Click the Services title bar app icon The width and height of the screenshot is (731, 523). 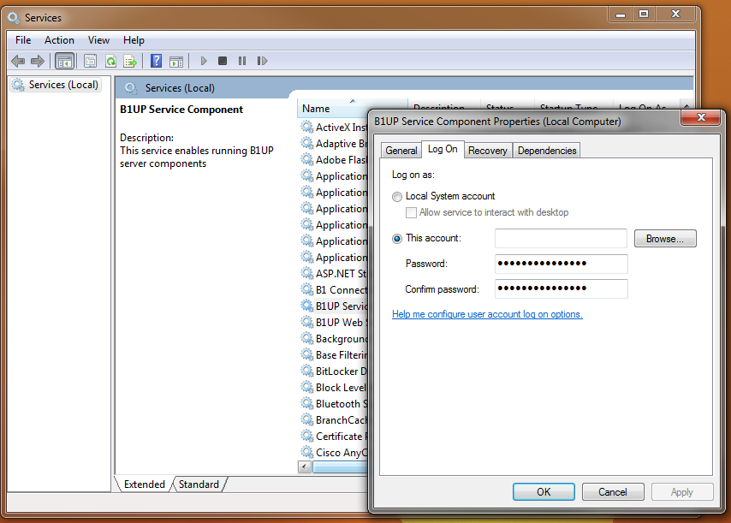click(x=14, y=18)
